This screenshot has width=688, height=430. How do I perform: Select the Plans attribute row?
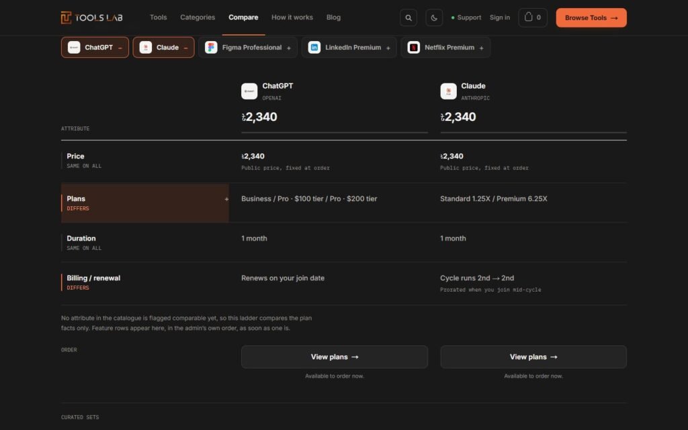(x=145, y=203)
